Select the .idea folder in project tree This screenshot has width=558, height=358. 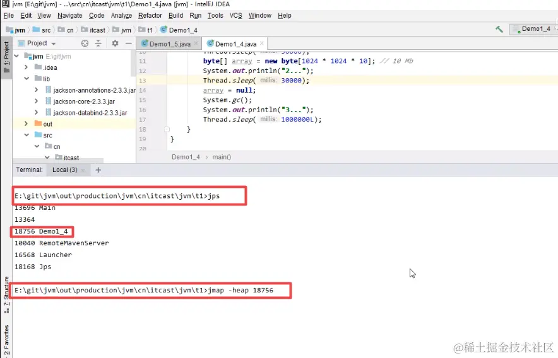[x=46, y=67]
